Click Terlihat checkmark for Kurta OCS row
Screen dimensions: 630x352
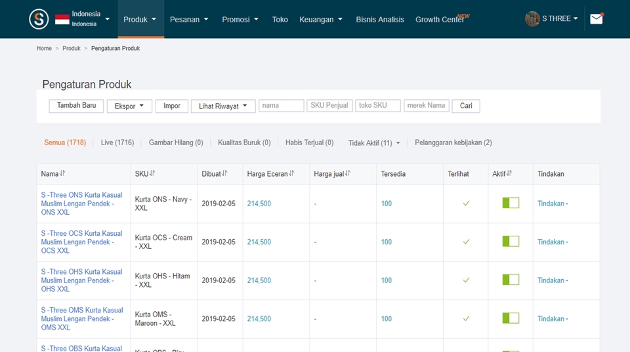point(466,242)
